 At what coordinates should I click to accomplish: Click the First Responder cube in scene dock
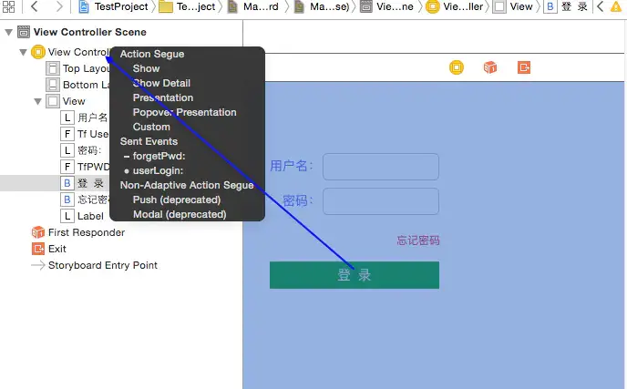pos(490,67)
